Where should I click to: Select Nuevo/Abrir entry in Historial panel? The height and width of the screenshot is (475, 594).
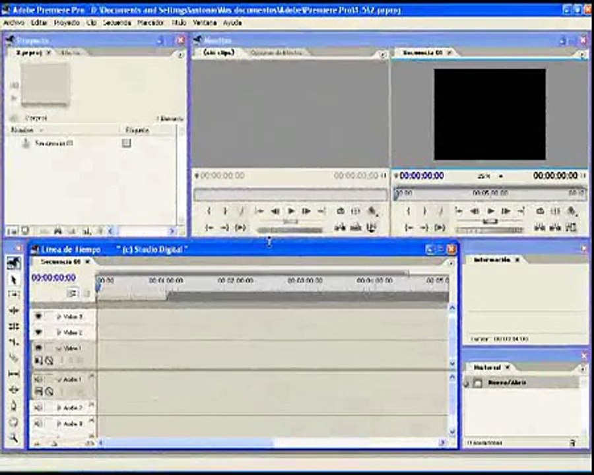pyautogui.click(x=507, y=383)
